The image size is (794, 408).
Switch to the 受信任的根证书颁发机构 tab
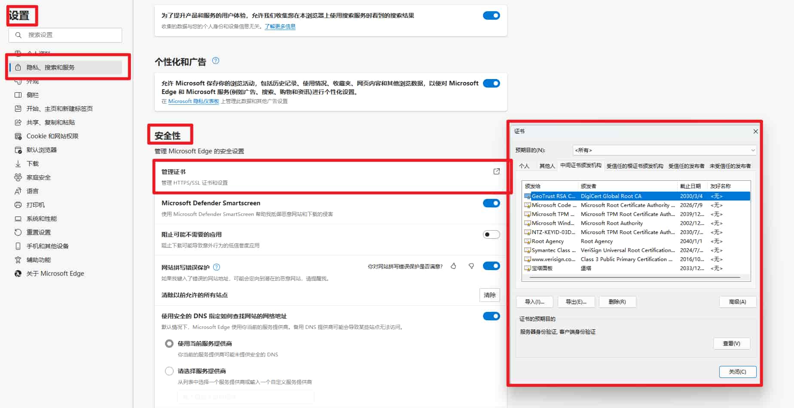635,165
